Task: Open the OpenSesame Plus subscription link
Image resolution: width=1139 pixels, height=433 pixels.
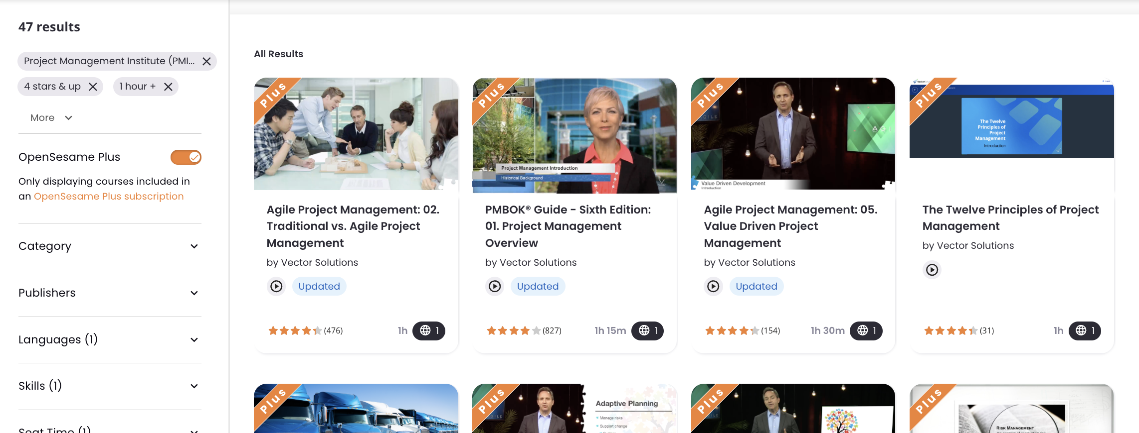Action: coord(109,197)
